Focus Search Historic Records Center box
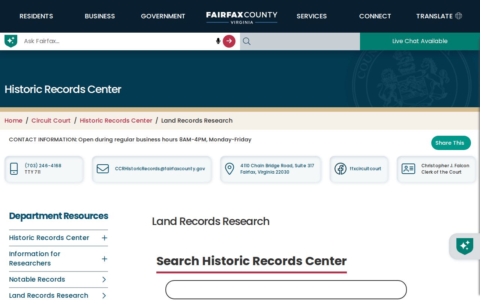The image size is (480, 300). pyautogui.click(x=286, y=290)
